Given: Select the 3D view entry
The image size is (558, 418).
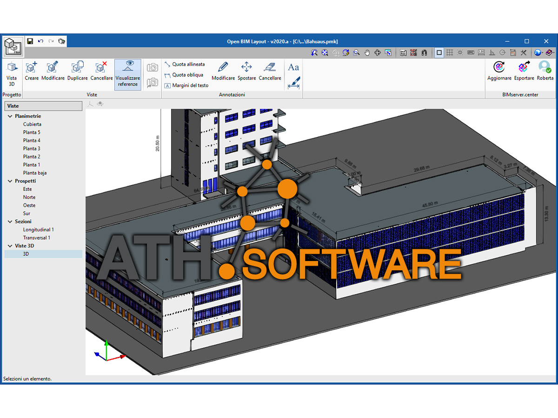Looking at the screenshot, I should [x=43, y=254].
